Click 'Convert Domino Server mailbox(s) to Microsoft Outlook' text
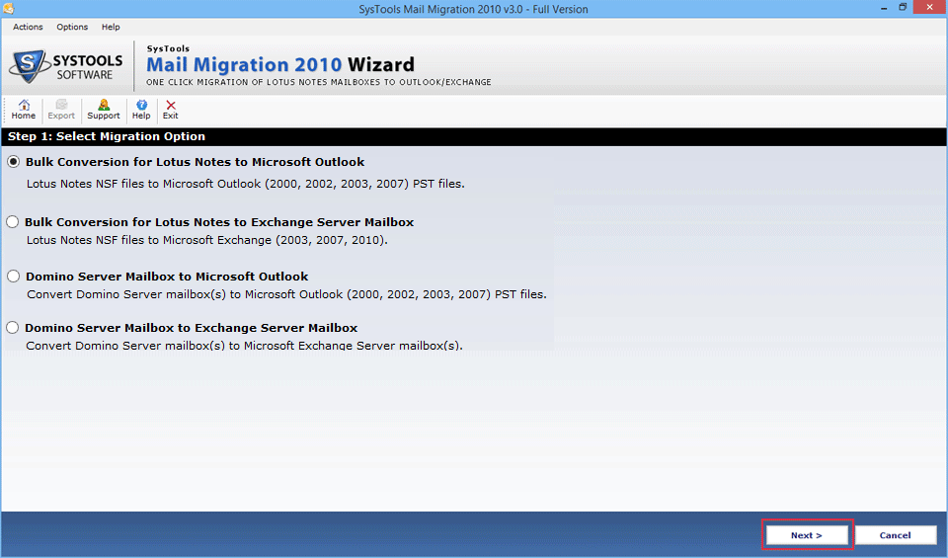Screen dimensions: 948x558 (x=286, y=294)
